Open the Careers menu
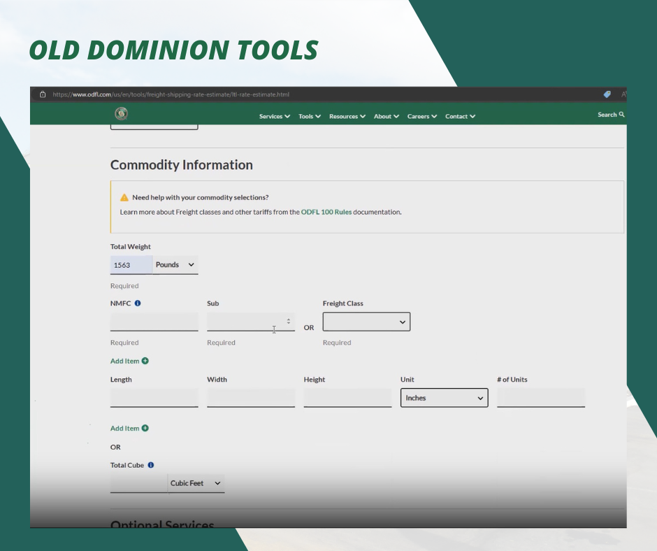 point(422,116)
